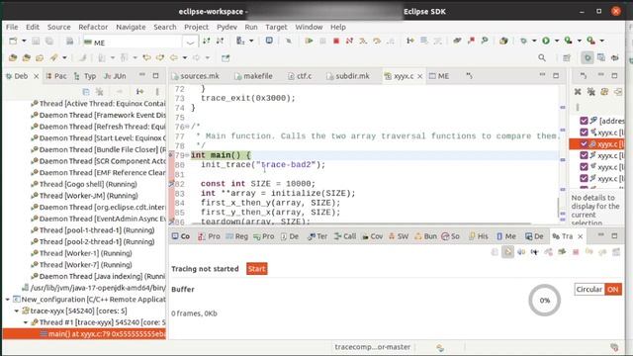The image size is (633, 356).
Task: Uncheck the [addres breakpoint checkbox
Action: coord(584,121)
